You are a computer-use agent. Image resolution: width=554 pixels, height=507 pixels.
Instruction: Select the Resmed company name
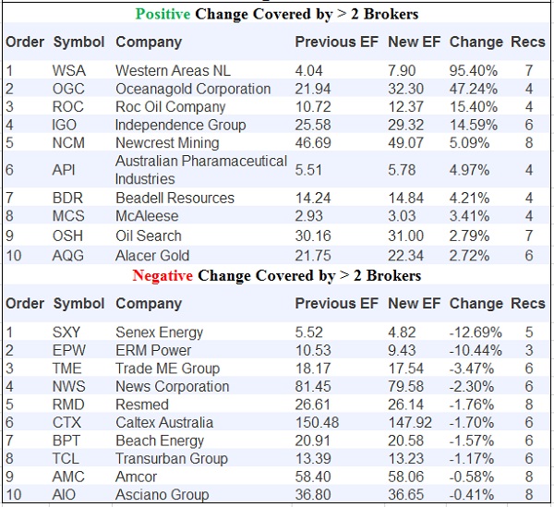click(140, 404)
